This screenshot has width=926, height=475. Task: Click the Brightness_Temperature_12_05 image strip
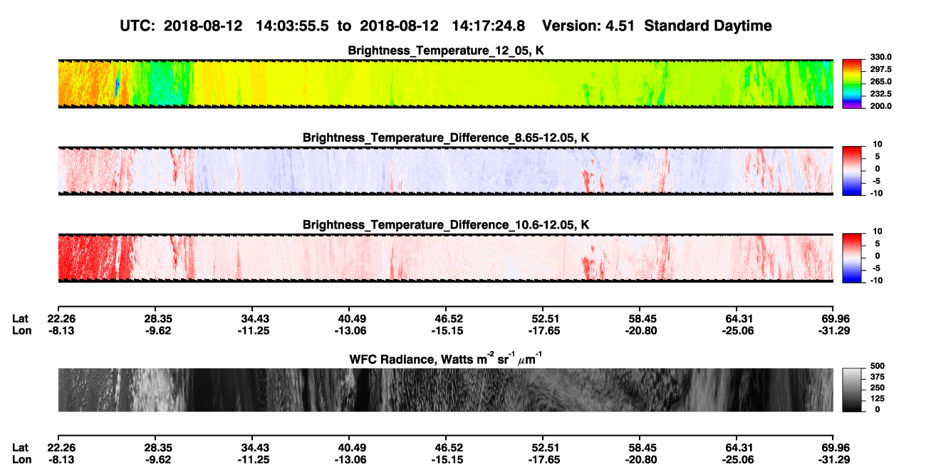(x=445, y=84)
